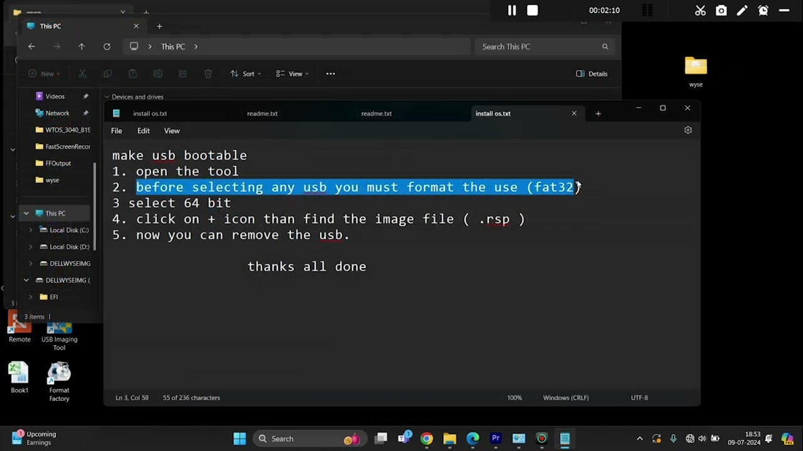The image size is (803, 451).
Task: Expand Local Disk (C:) tree node
Action: tap(31, 230)
